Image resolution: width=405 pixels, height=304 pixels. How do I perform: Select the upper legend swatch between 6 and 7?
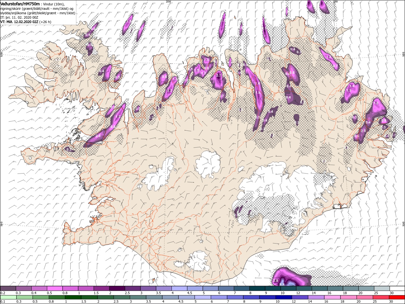[x=226, y=288]
